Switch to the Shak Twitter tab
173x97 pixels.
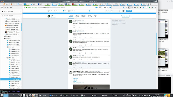[x=122, y=4]
